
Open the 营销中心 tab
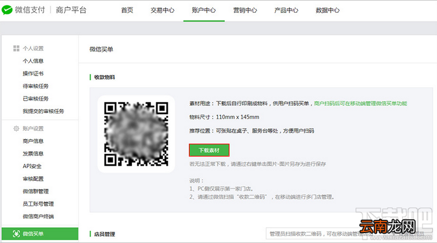[x=245, y=10]
